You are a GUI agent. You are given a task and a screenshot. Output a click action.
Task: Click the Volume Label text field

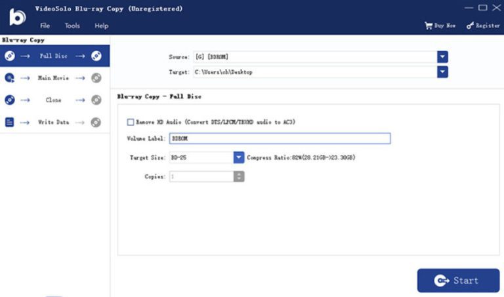click(280, 138)
